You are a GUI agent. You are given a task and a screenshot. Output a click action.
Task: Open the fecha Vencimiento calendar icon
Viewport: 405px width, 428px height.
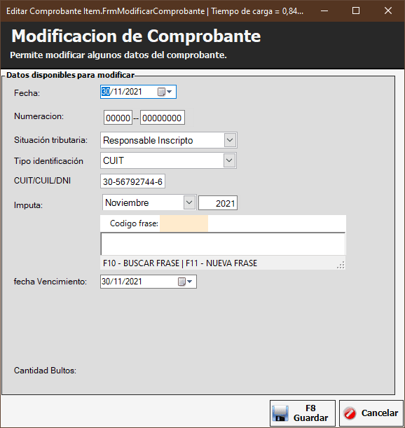click(185, 282)
